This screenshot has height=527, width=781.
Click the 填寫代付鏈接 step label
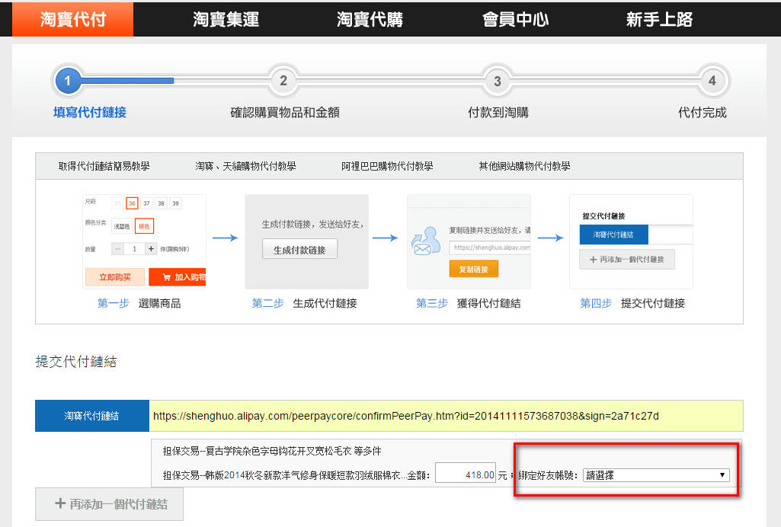pyautogui.click(x=90, y=113)
